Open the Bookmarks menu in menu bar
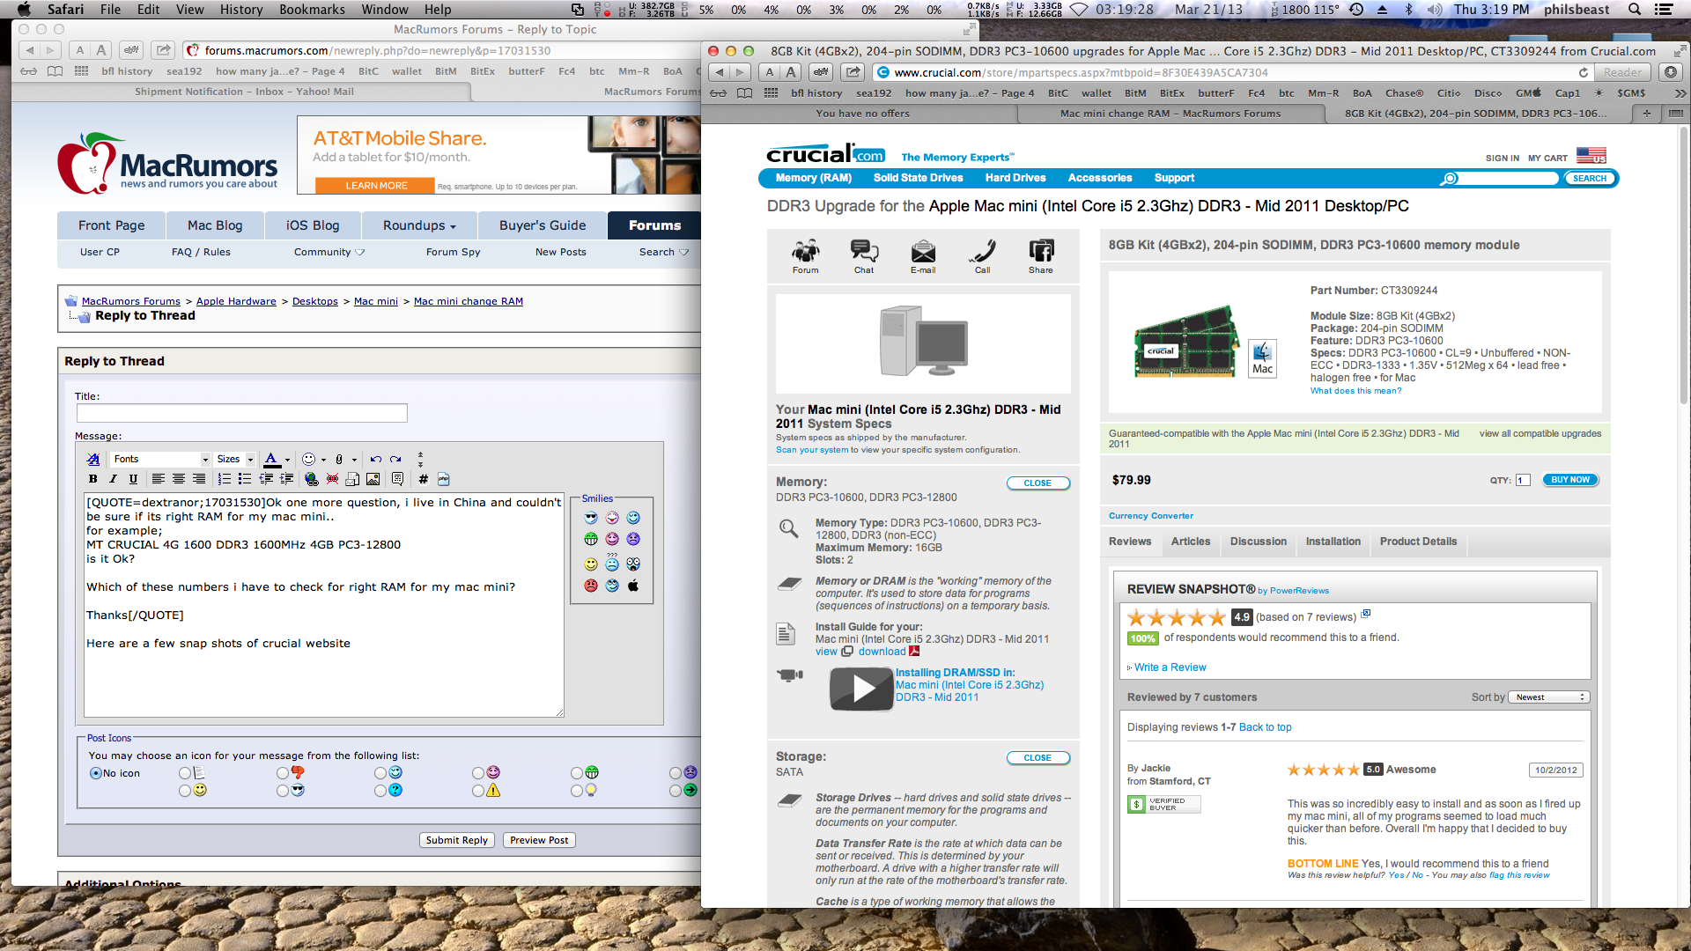 (312, 10)
